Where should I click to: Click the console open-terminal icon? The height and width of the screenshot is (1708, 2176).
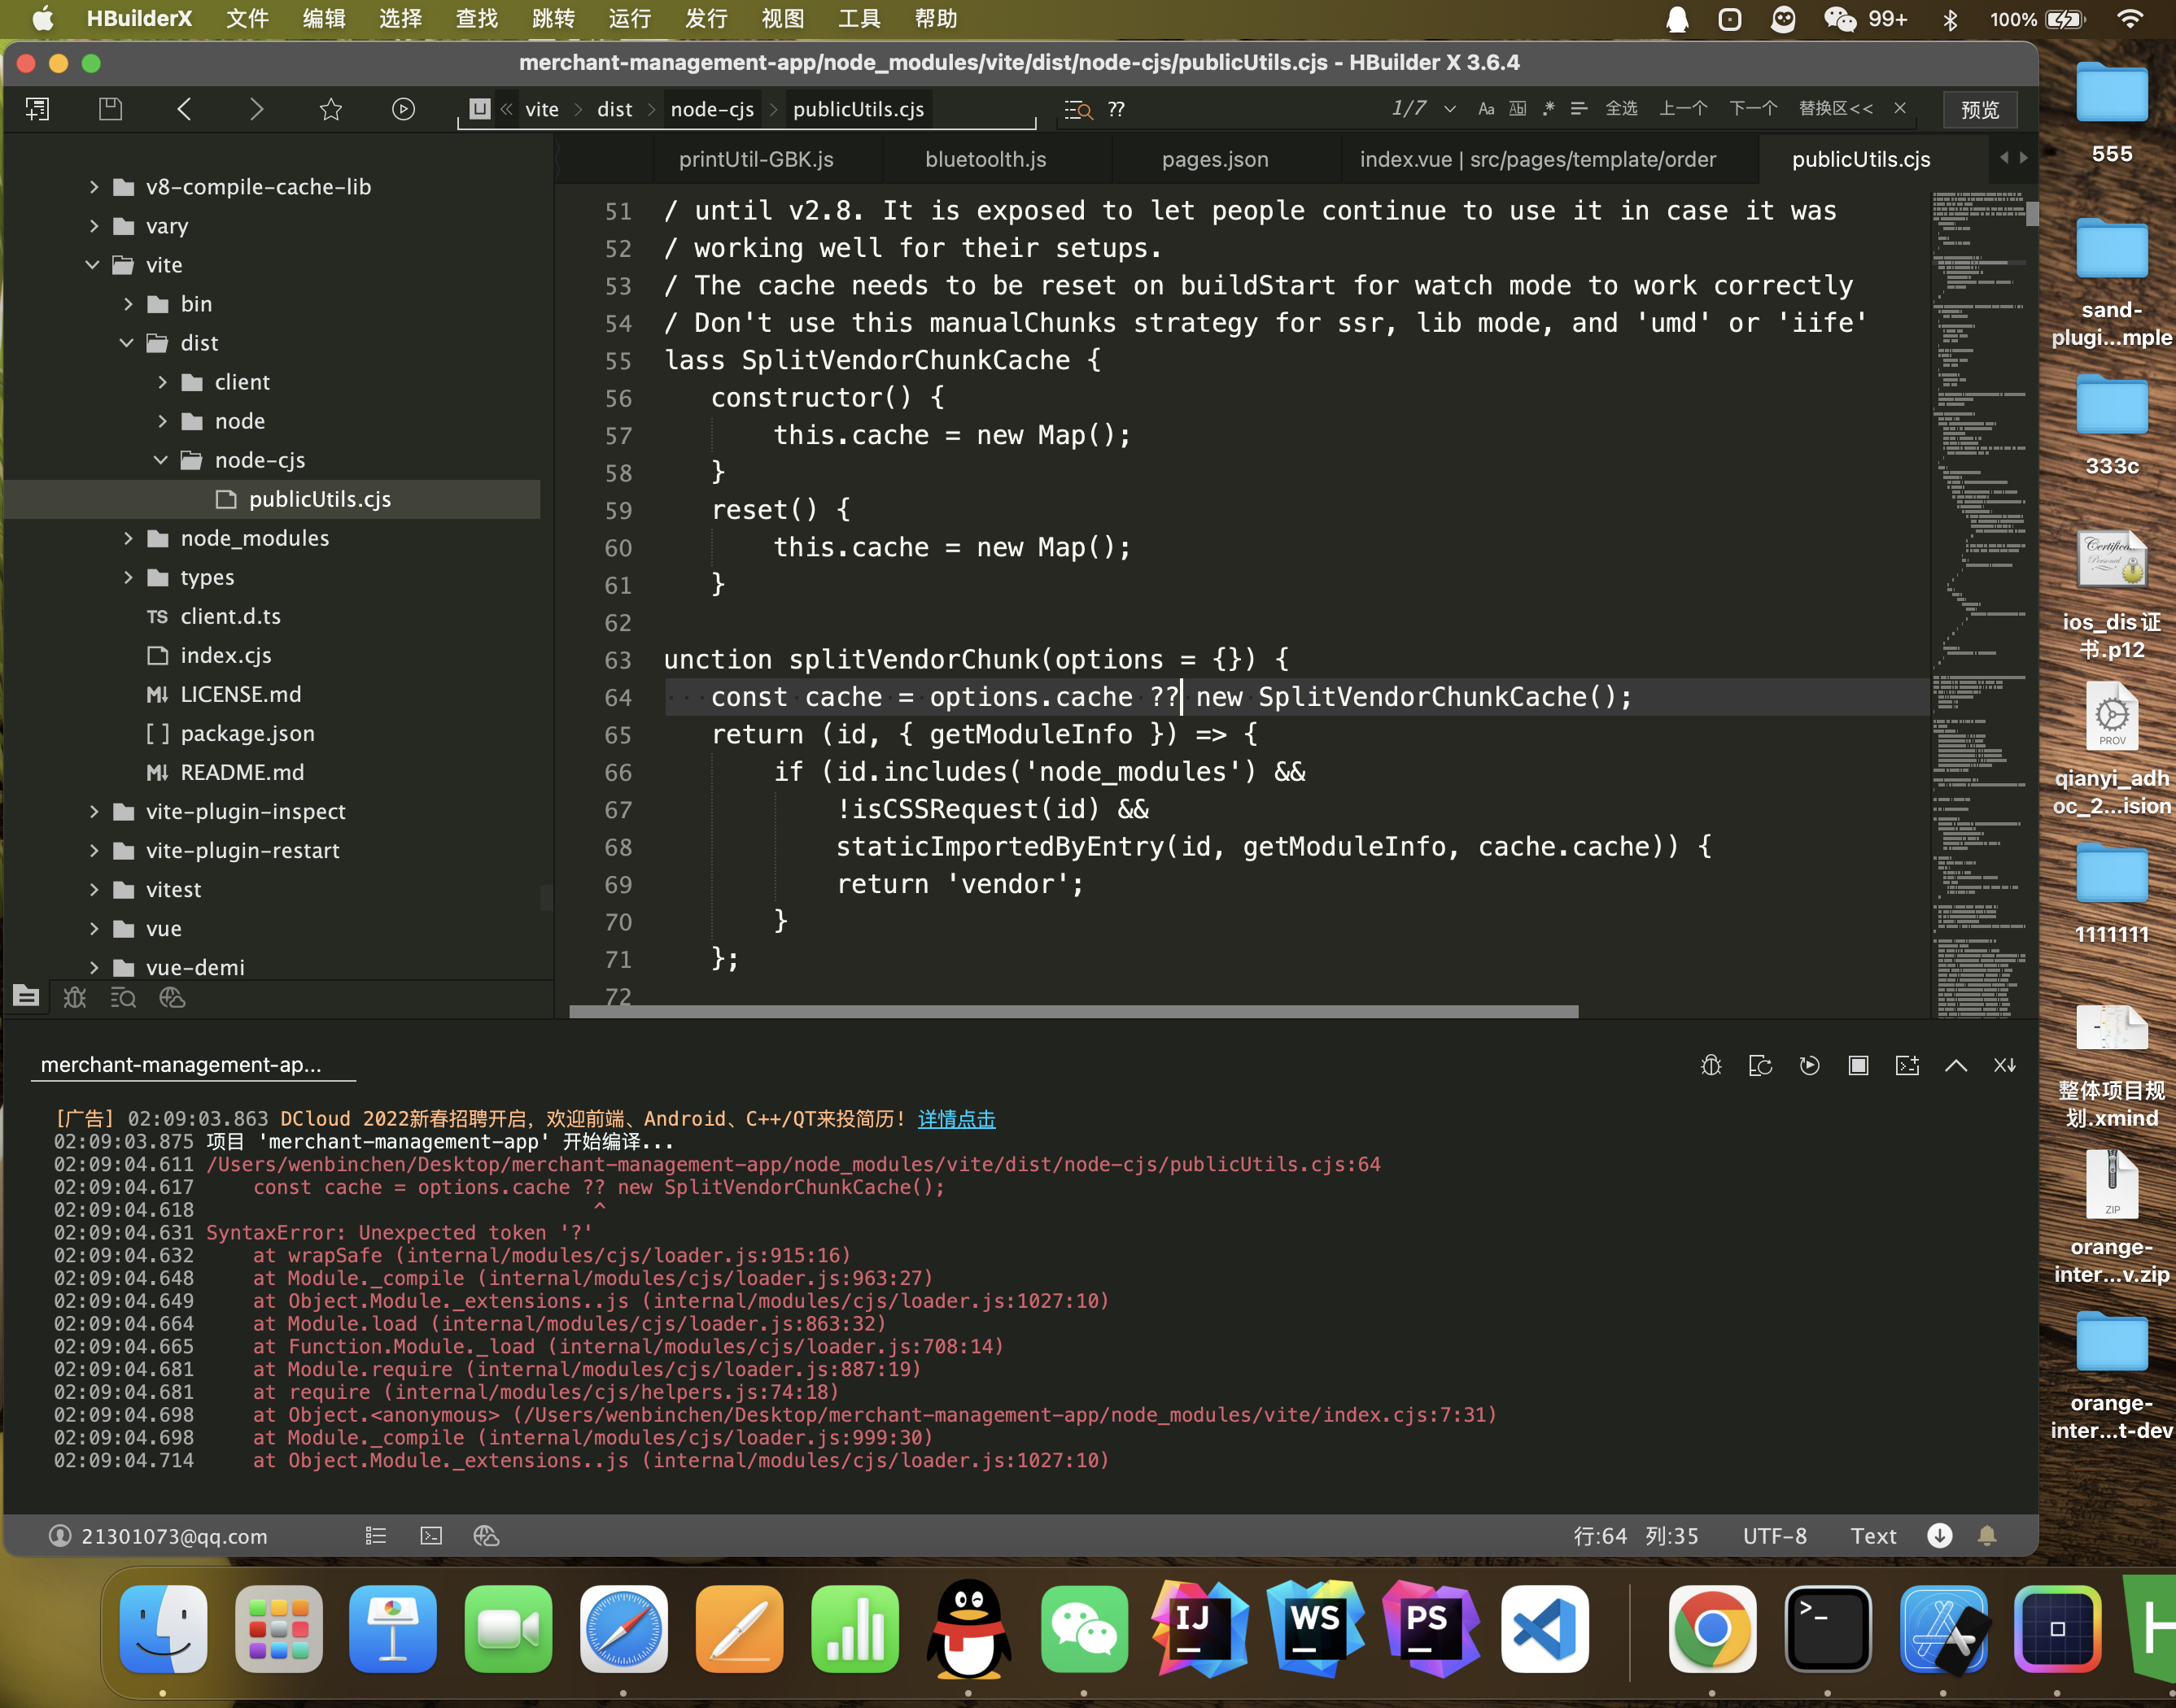[1907, 1065]
